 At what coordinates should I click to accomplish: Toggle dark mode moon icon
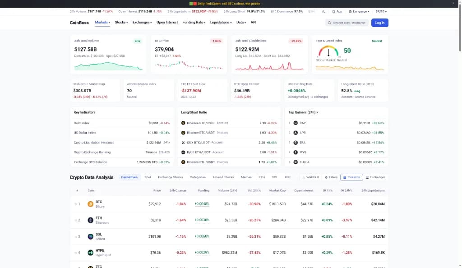click(323, 11)
